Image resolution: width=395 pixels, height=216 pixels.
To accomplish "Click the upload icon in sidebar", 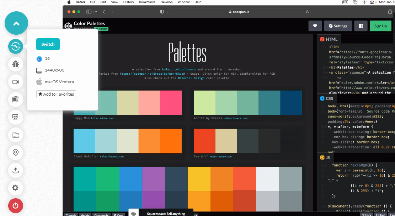I will click(x=16, y=170).
